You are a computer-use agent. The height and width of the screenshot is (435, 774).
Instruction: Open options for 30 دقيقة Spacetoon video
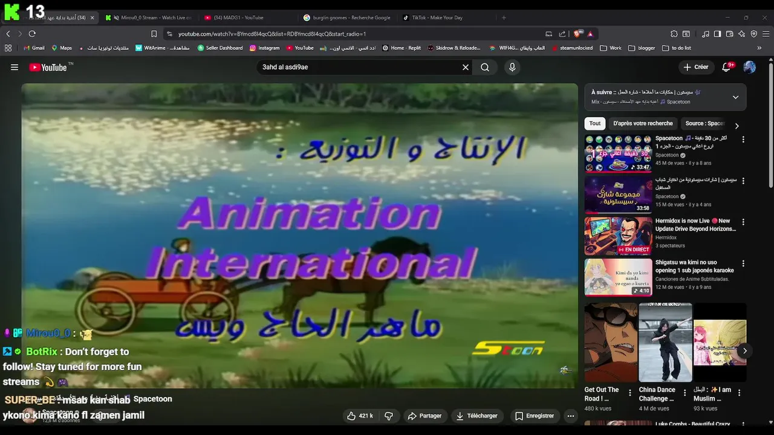[x=743, y=140]
